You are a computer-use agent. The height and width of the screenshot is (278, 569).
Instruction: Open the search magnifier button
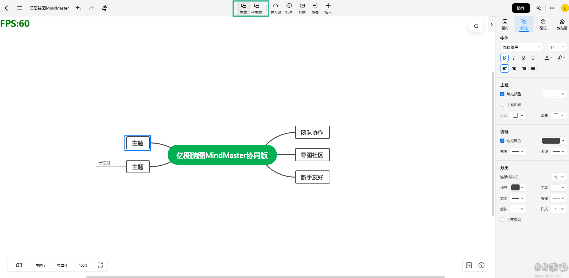[476, 26]
